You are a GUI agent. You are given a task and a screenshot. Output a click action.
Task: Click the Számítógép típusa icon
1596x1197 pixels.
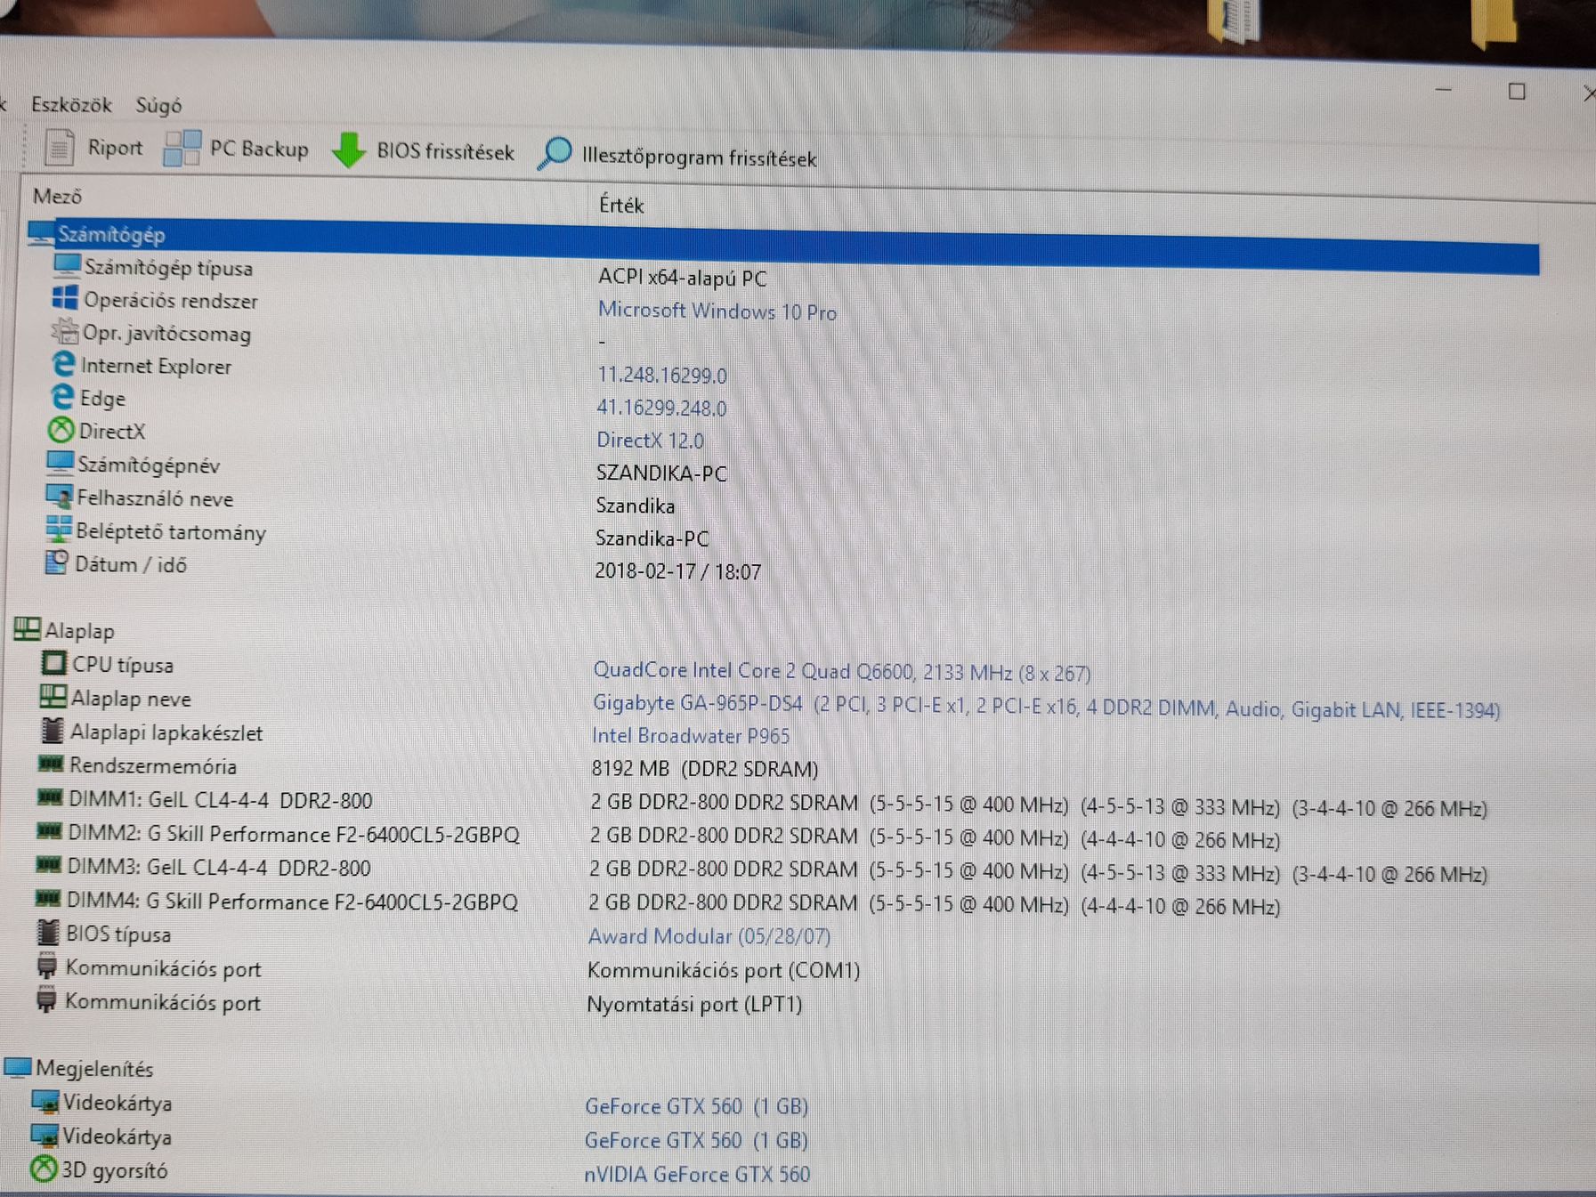[x=67, y=265]
